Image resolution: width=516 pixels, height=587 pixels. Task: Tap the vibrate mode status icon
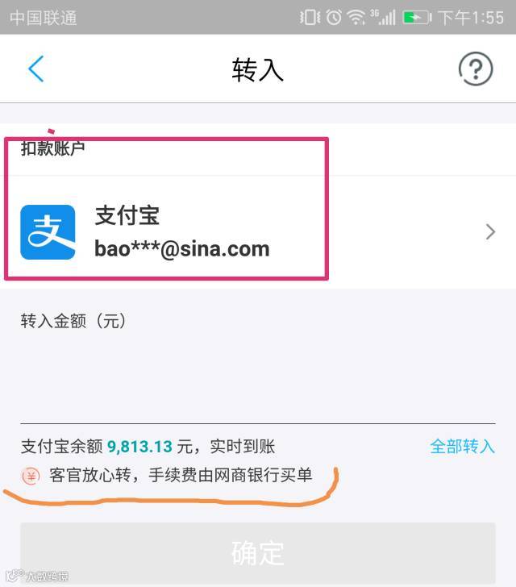tap(310, 17)
